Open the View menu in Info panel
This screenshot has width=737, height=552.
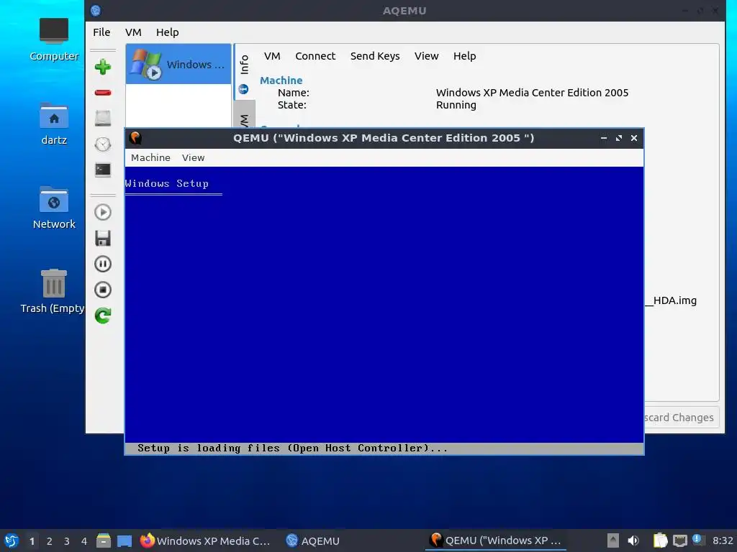pos(426,56)
